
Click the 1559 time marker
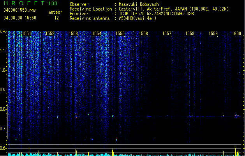(x=213, y=34)
